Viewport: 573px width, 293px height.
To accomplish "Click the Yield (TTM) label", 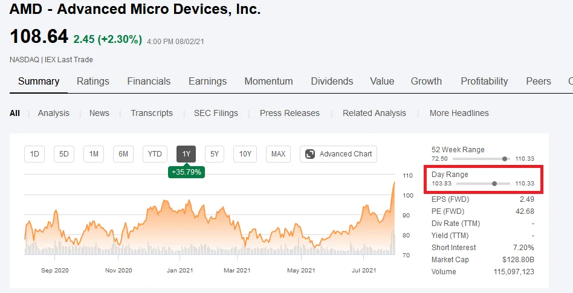I will tap(450, 236).
